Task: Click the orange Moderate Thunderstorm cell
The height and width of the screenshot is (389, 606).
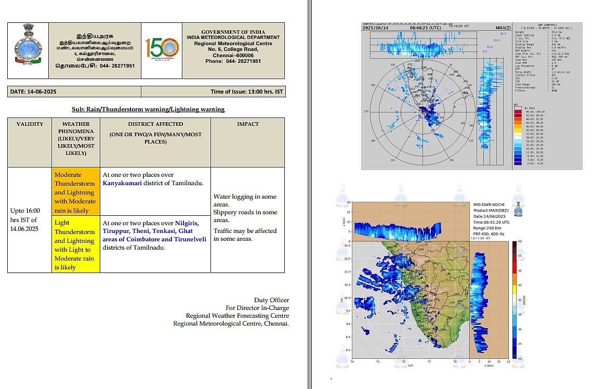Action: pyautogui.click(x=75, y=192)
